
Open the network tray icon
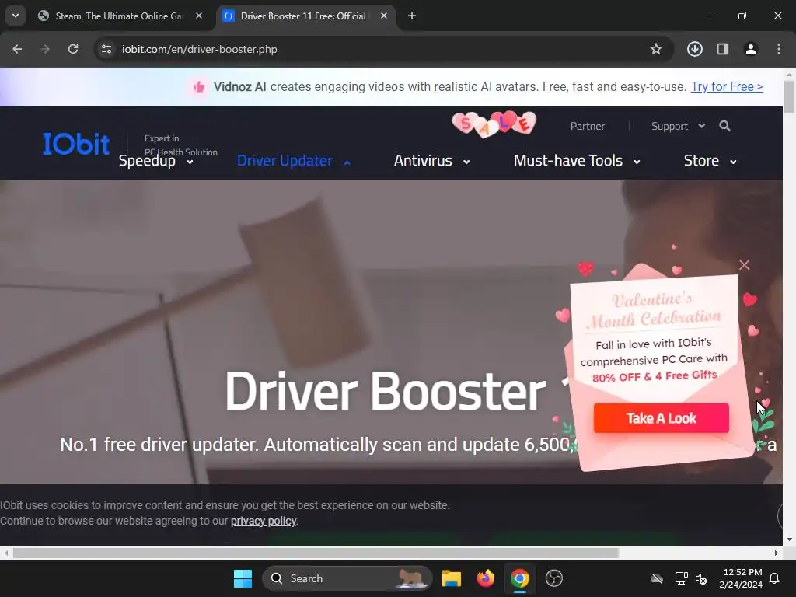coord(681,578)
